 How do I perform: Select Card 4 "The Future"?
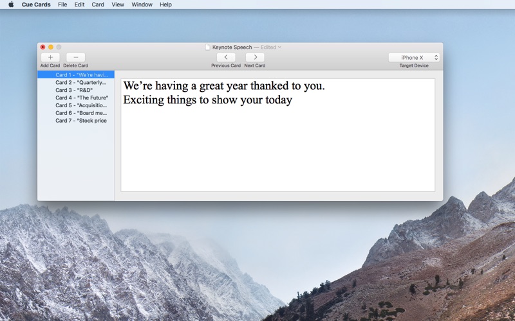pos(76,98)
